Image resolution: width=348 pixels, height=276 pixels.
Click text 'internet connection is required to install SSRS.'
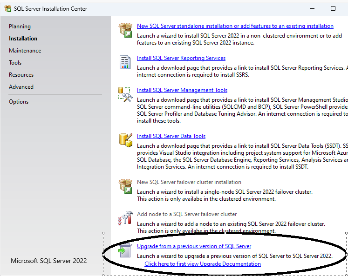193,75
